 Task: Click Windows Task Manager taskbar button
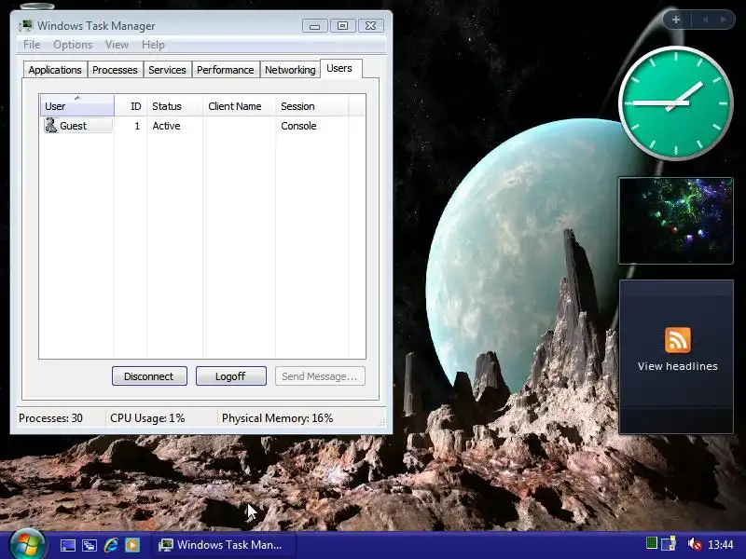pos(223,545)
